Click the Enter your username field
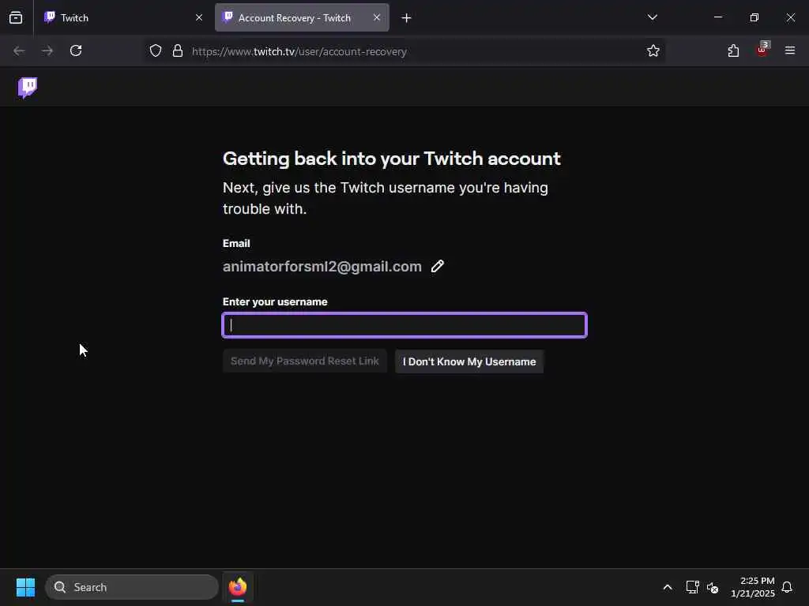This screenshot has height=606, width=809. click(x=404, y=325)
